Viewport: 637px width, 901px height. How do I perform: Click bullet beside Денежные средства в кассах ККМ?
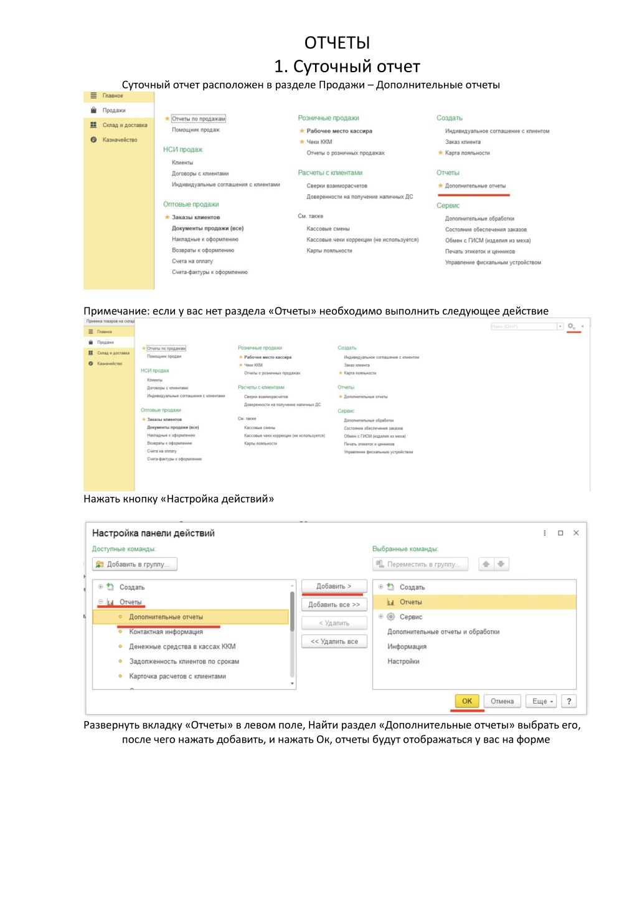coord(120,646)
